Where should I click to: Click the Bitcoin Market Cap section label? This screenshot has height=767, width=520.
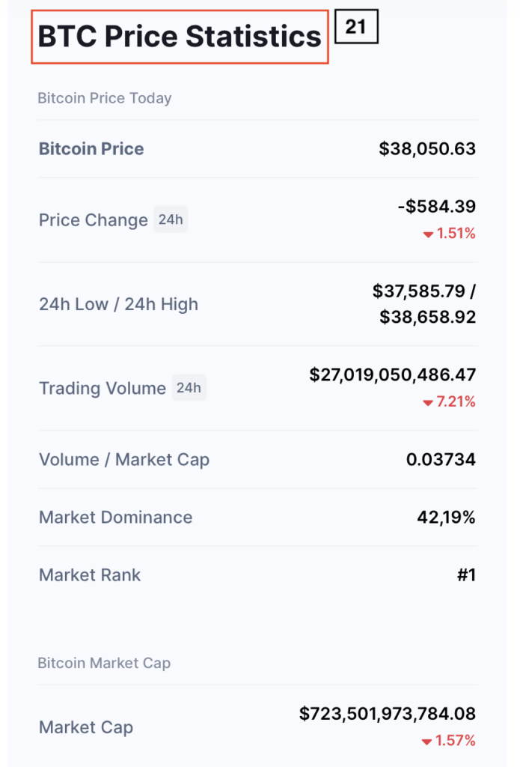(x=104, y=663)
